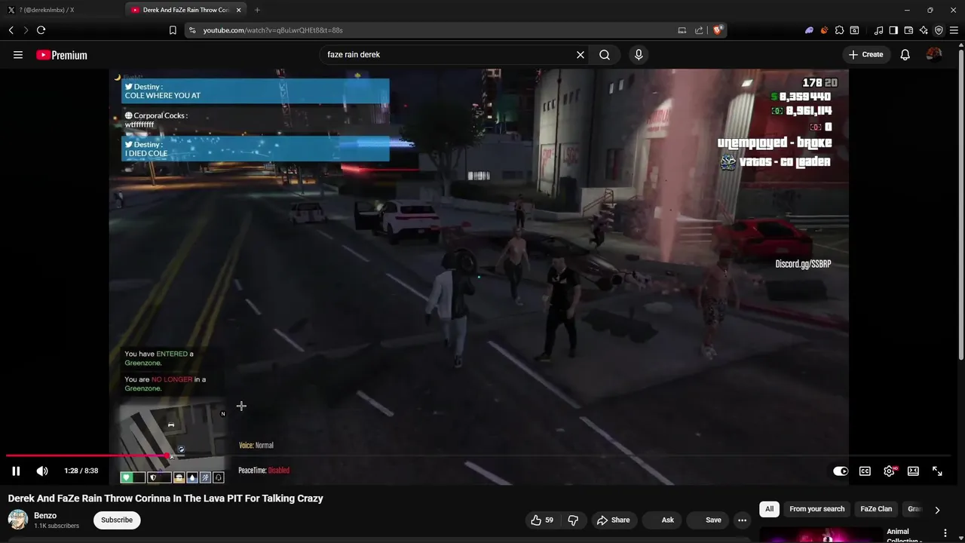Click the progress bar scrubber handle

pos(167,456)
